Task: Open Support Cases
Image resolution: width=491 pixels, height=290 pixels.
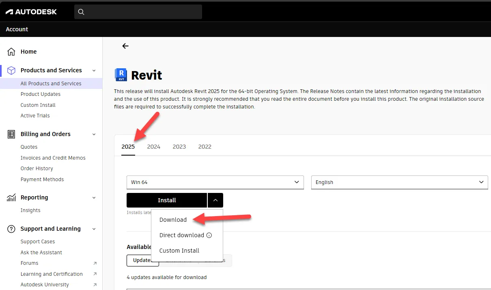Action: tap(38, 242)
